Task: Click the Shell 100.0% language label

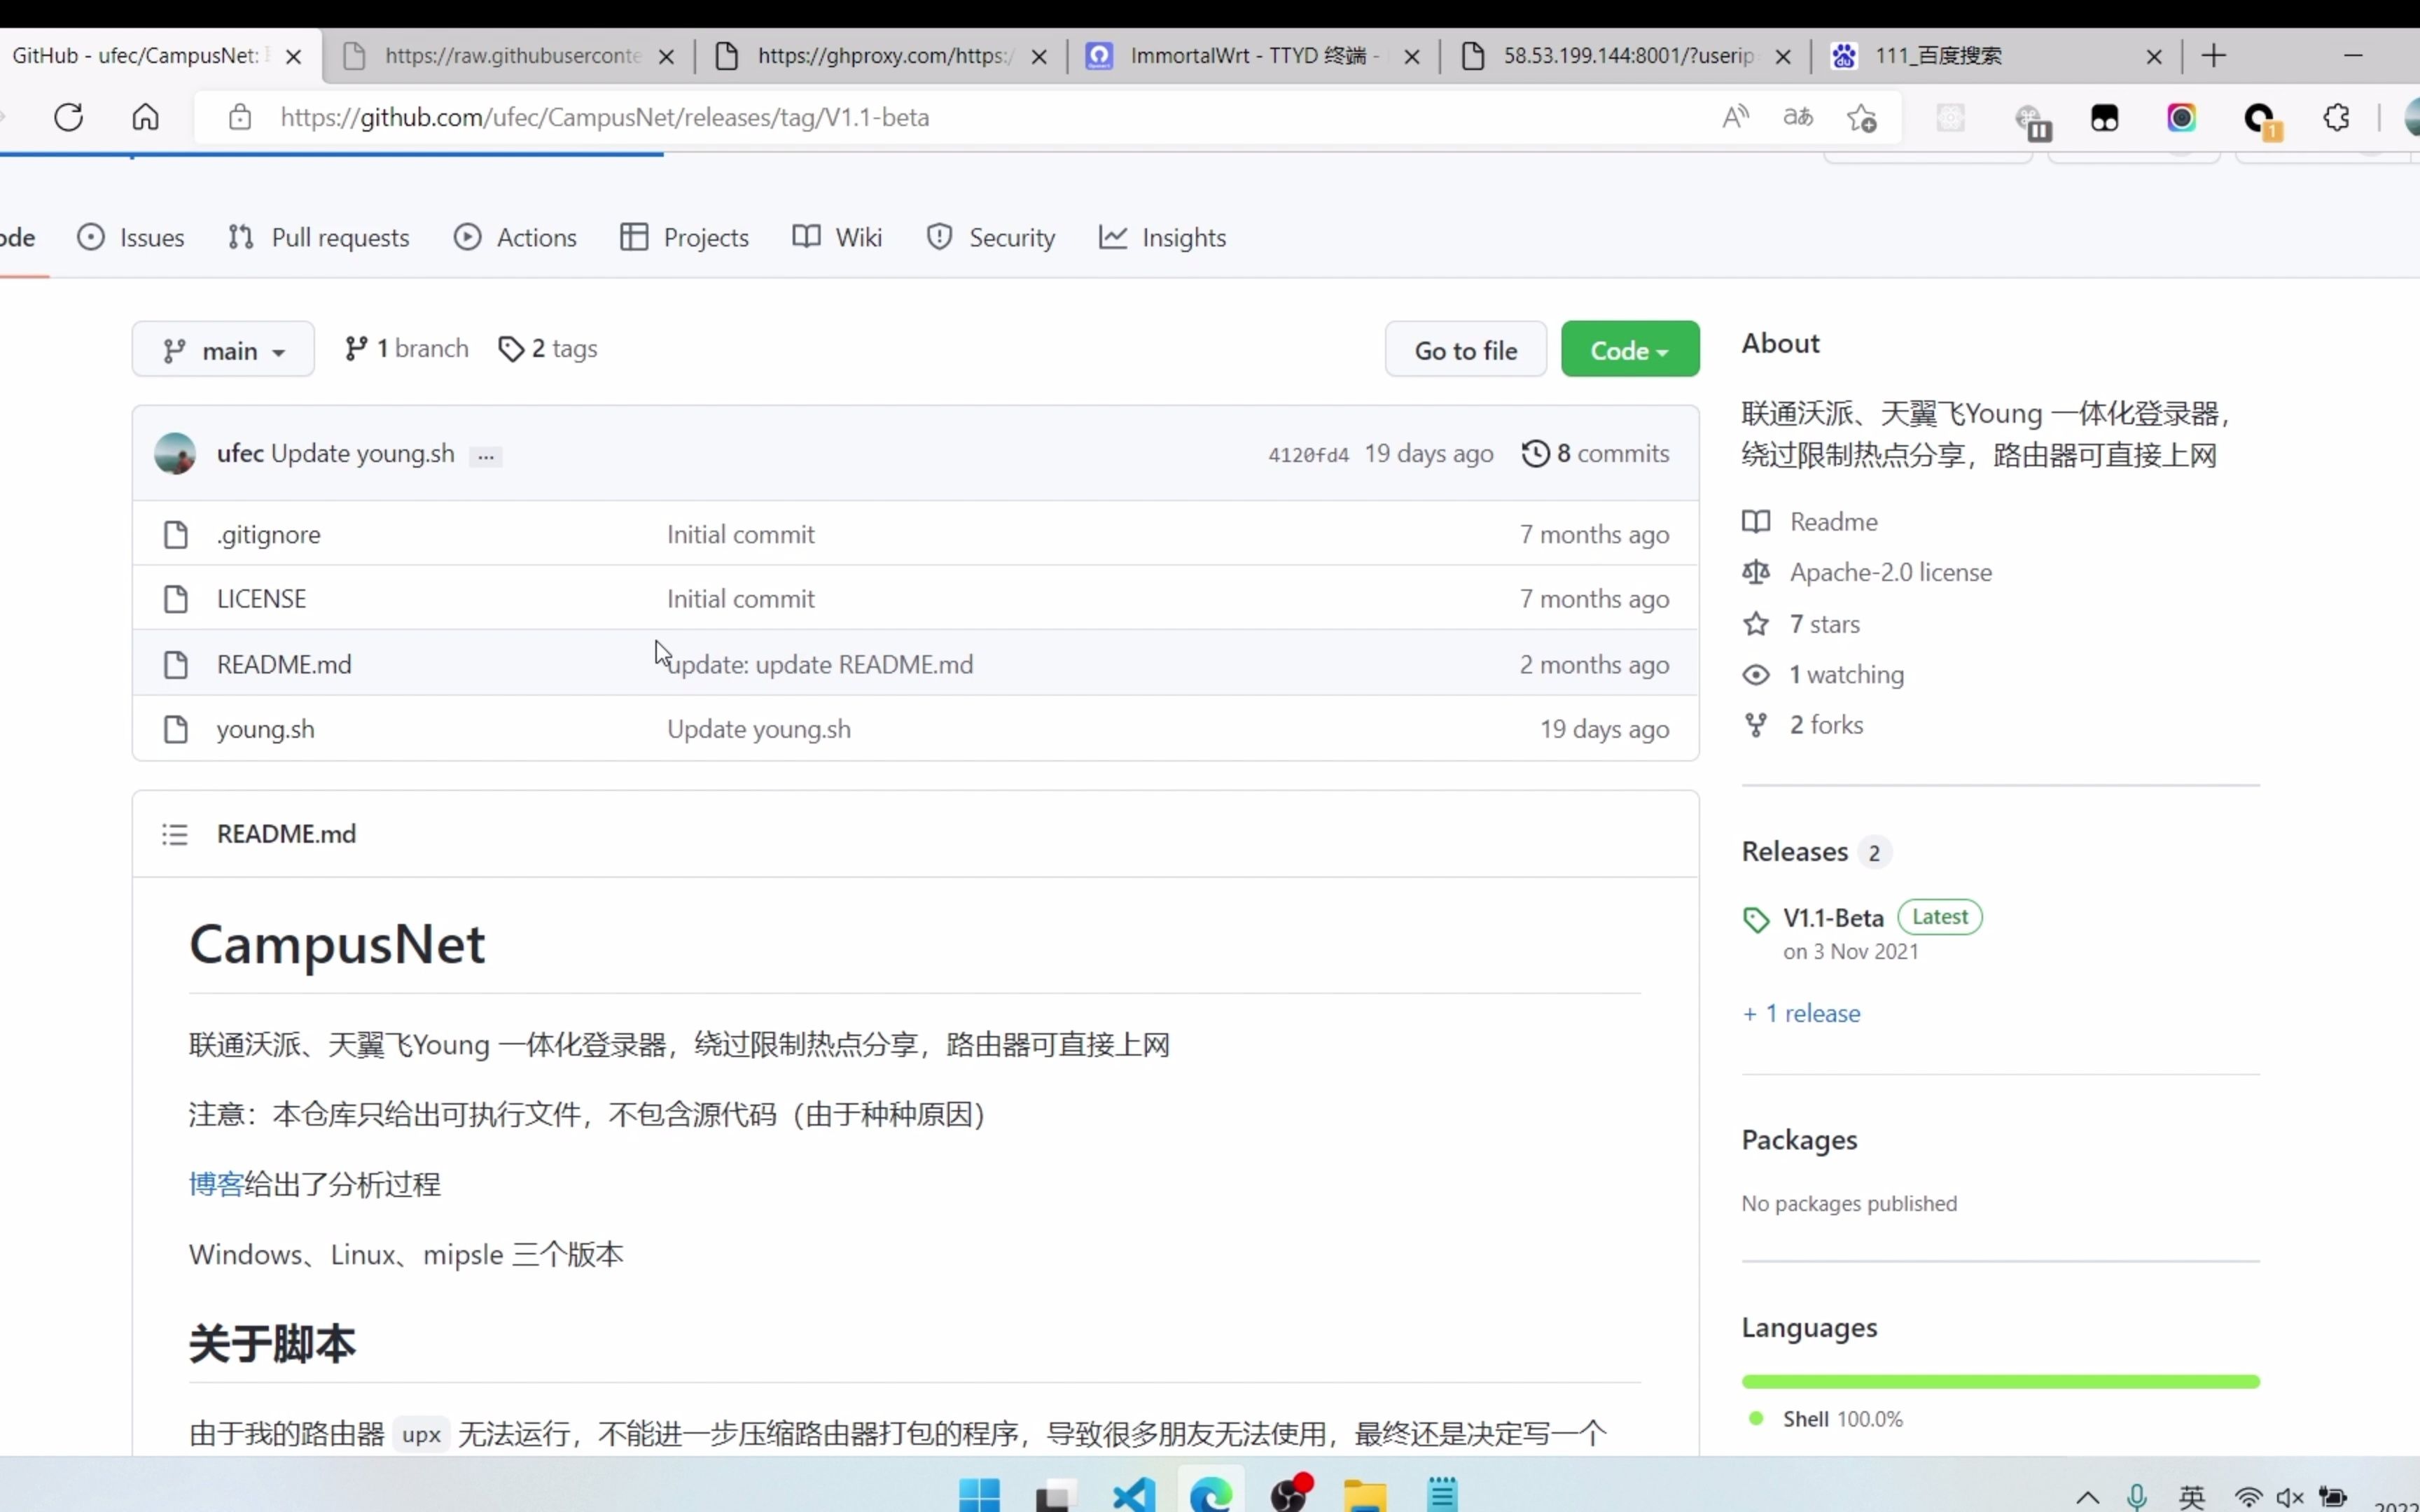Action: tap(1842, 1419)
